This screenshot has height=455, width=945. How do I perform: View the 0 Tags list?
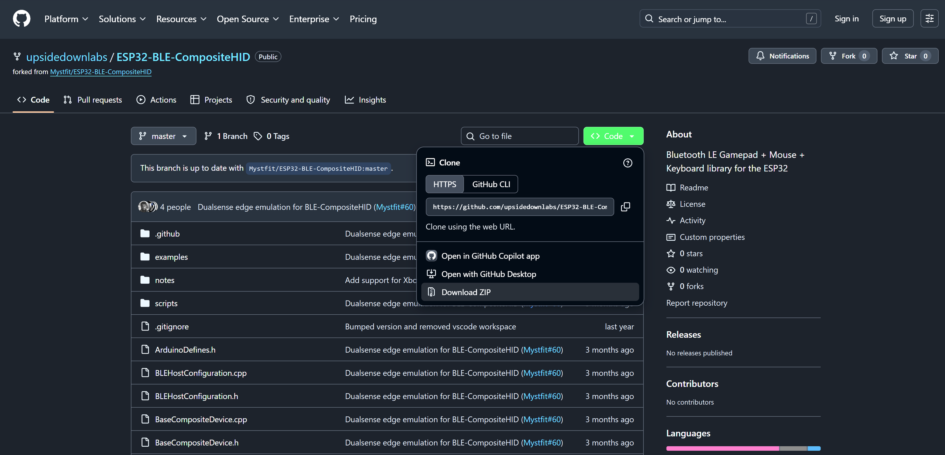pos(272,136)
